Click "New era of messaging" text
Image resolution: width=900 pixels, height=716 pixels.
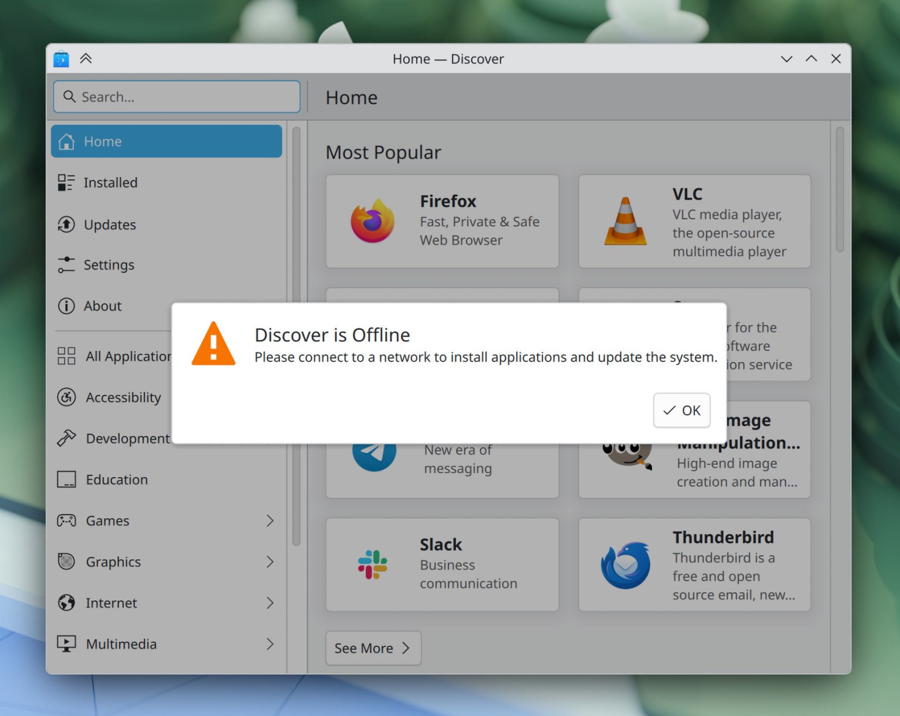tap(458, 460)
